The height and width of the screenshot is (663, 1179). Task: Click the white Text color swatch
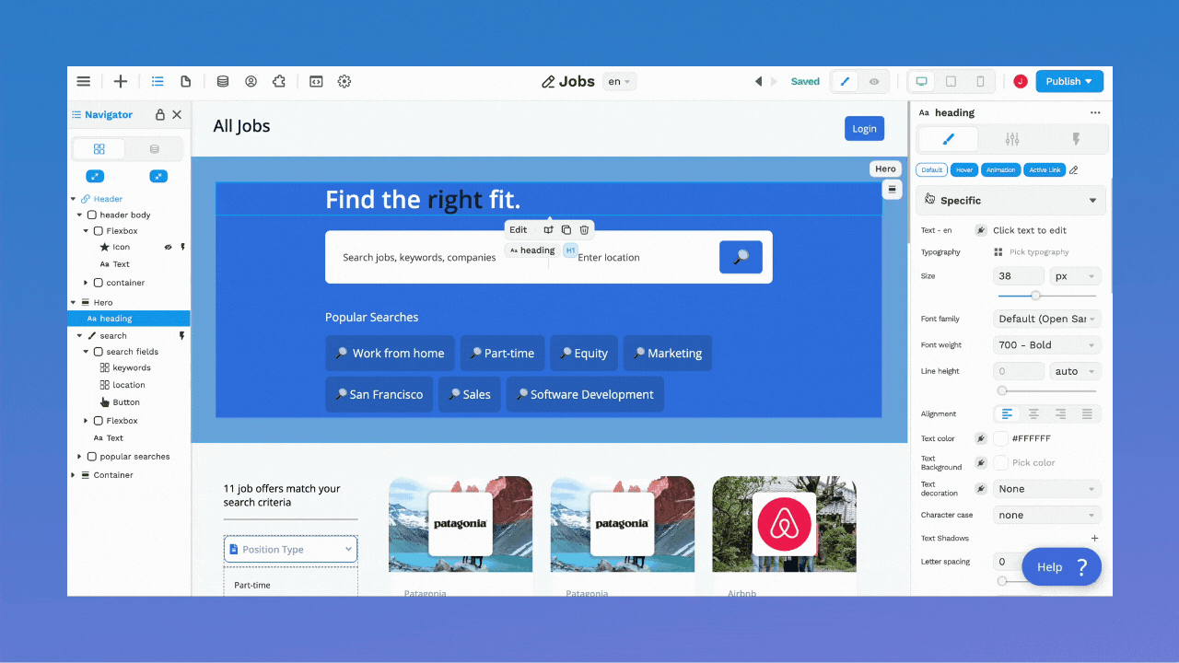[x=1001, y=438]
